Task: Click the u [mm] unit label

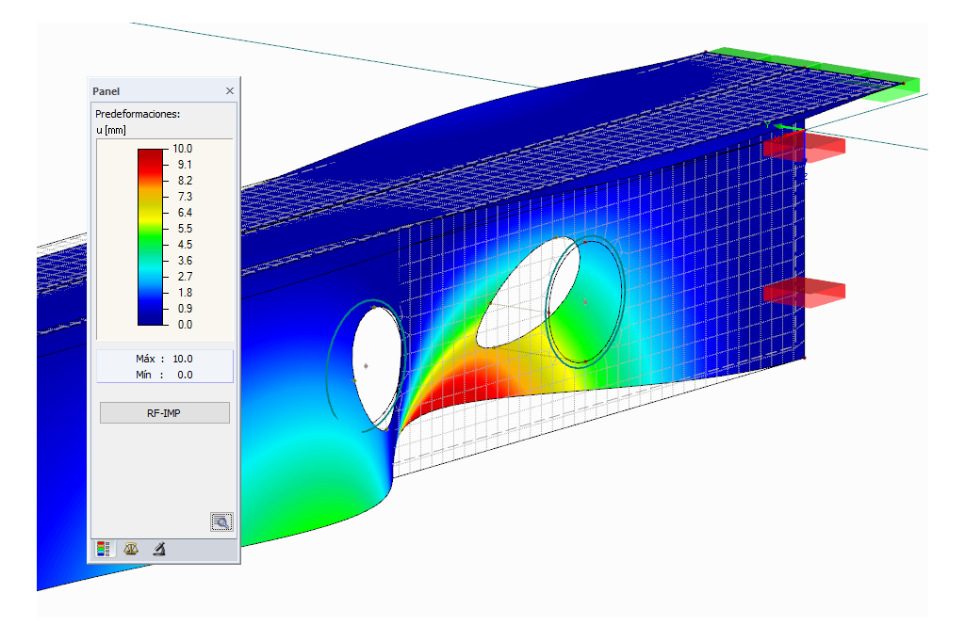Action: click(111, 130)
